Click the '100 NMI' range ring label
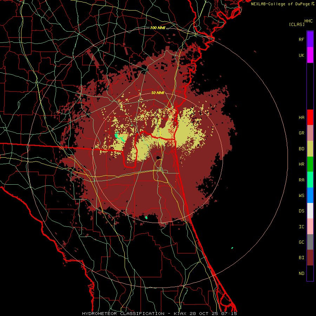 tap(158, 28)
